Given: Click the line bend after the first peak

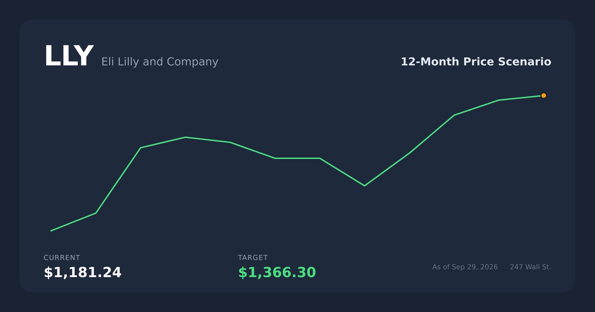Looking at the screenshot, I should [x=230, y=142].
